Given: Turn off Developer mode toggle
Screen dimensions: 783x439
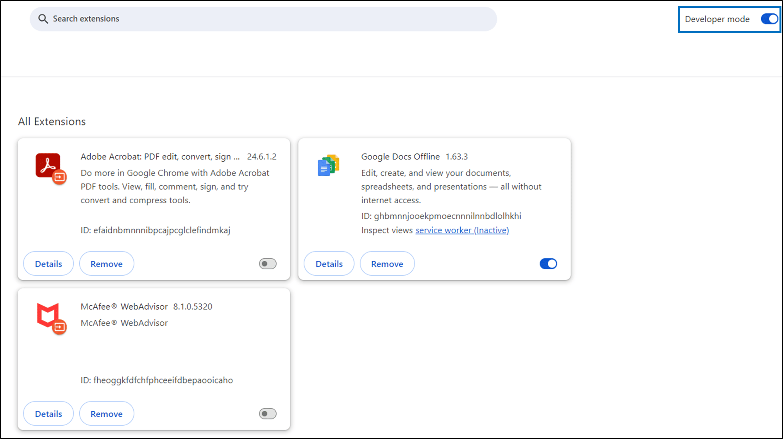Looking at the screenshot, I should (x=769, y=19).
